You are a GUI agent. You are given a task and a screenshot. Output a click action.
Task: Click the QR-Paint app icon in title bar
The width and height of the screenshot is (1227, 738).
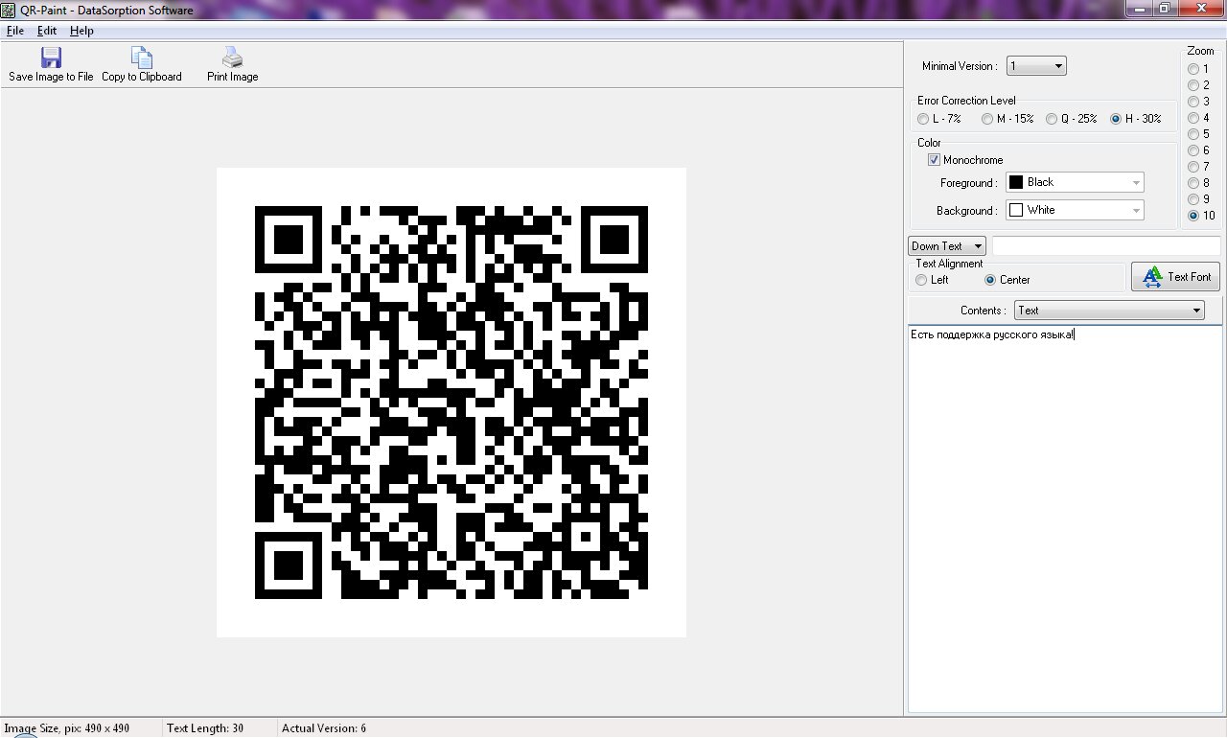[9, 11]
